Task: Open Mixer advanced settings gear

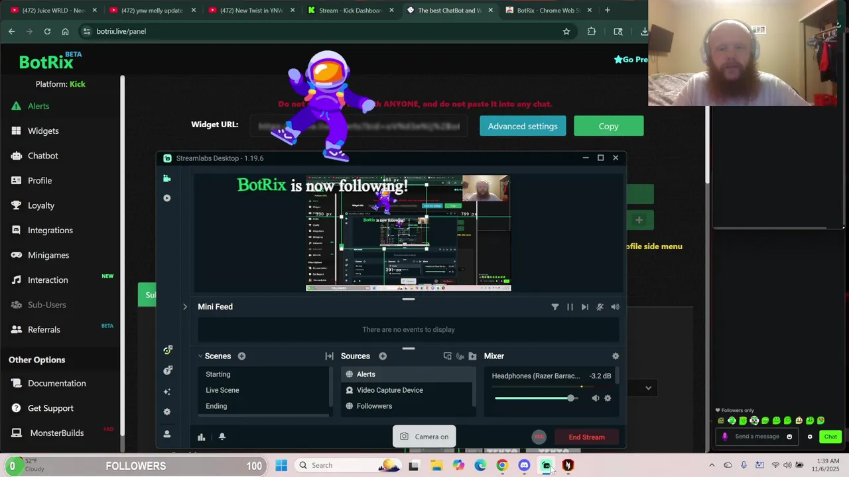Action: [x=616, y=356]
